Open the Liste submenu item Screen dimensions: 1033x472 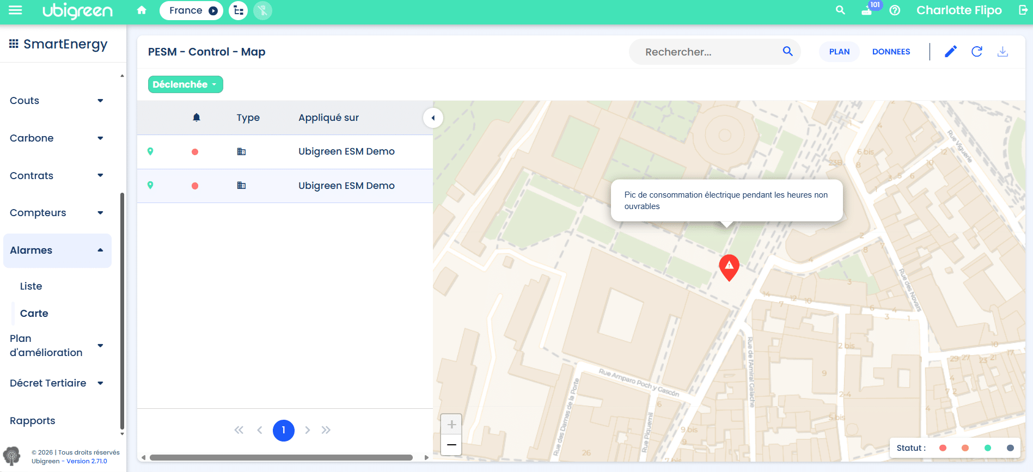point(31,286)
